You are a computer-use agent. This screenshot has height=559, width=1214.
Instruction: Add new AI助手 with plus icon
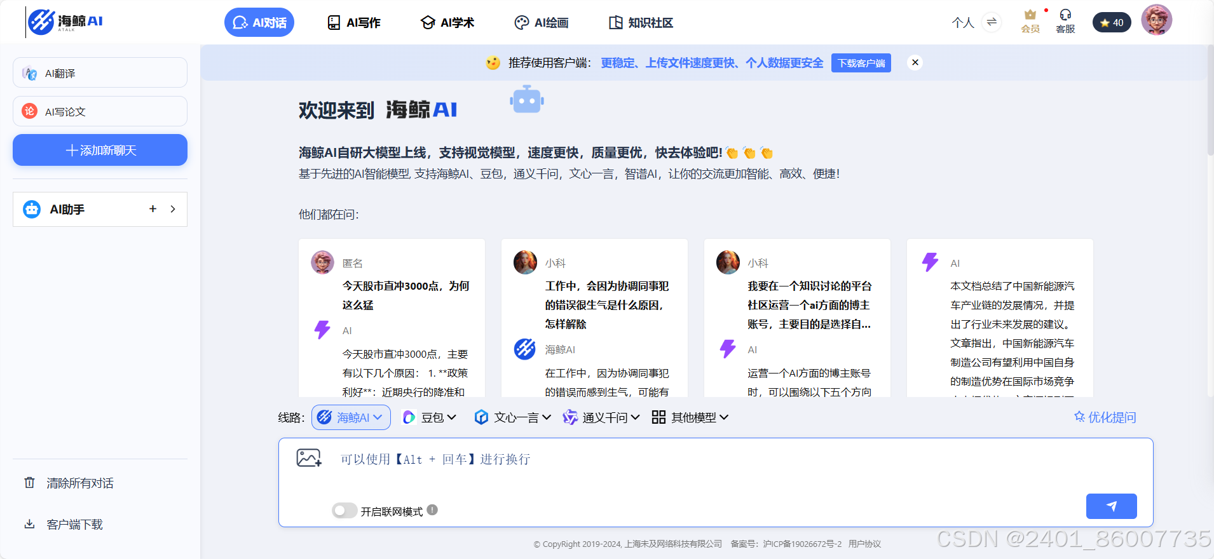click(x=153, y=209)
